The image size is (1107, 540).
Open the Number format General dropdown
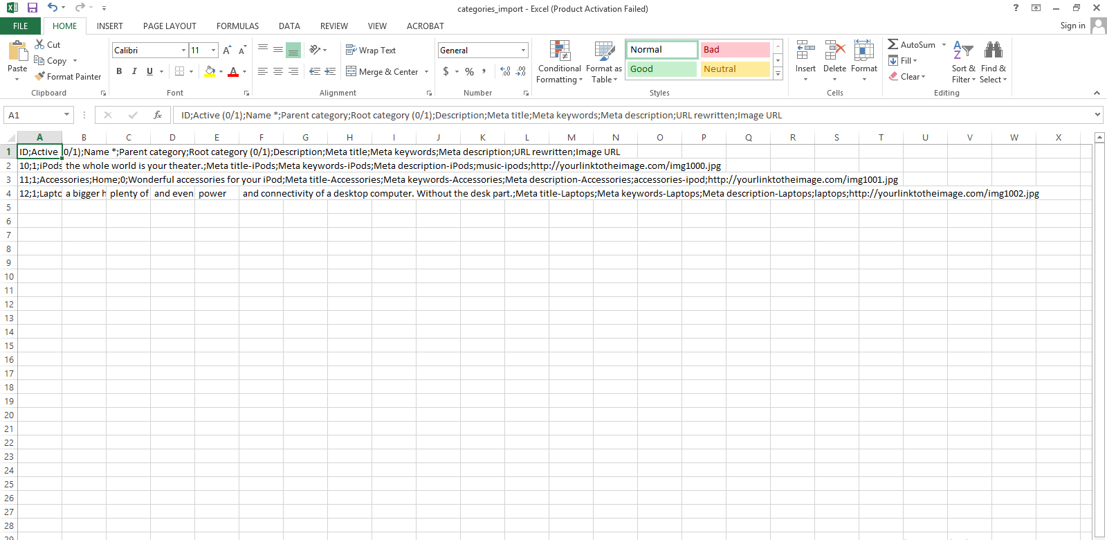(x=523, y=50)
